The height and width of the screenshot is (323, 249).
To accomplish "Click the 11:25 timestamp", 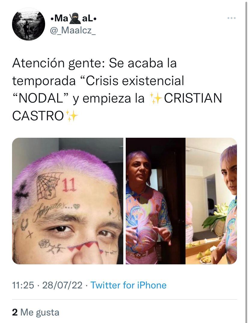I will (x=23, y=285).
